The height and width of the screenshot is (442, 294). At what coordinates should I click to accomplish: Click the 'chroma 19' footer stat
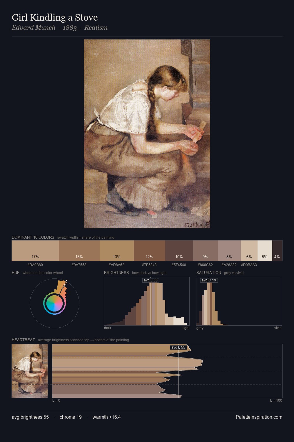(71, 417)
